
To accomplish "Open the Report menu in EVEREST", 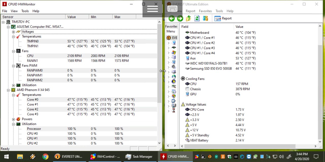I will [x=190, y=11].
